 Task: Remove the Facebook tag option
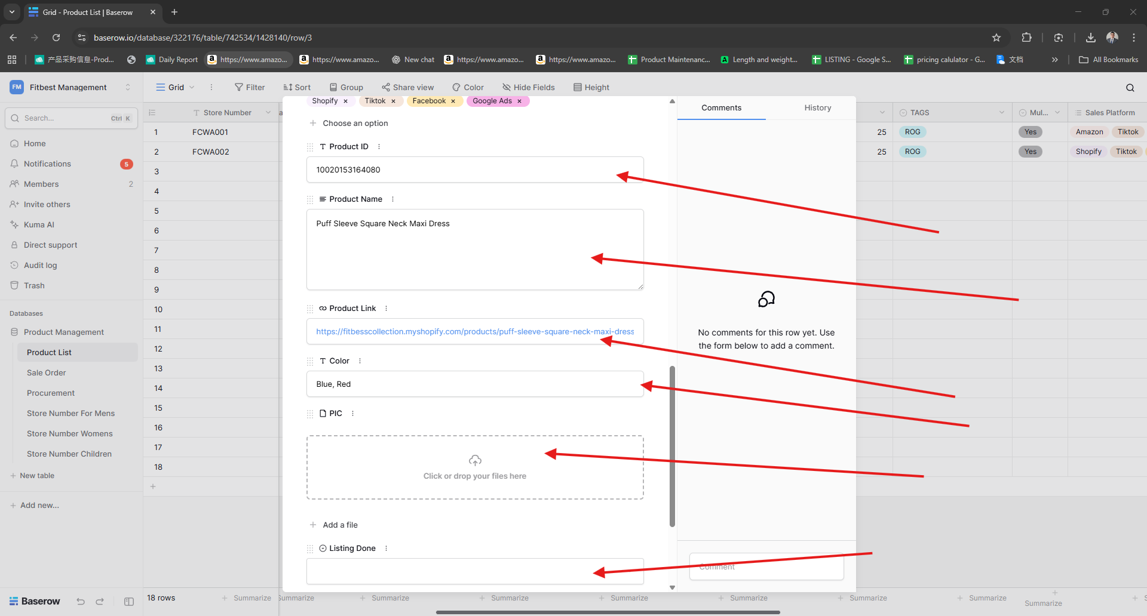pos(453,101)
